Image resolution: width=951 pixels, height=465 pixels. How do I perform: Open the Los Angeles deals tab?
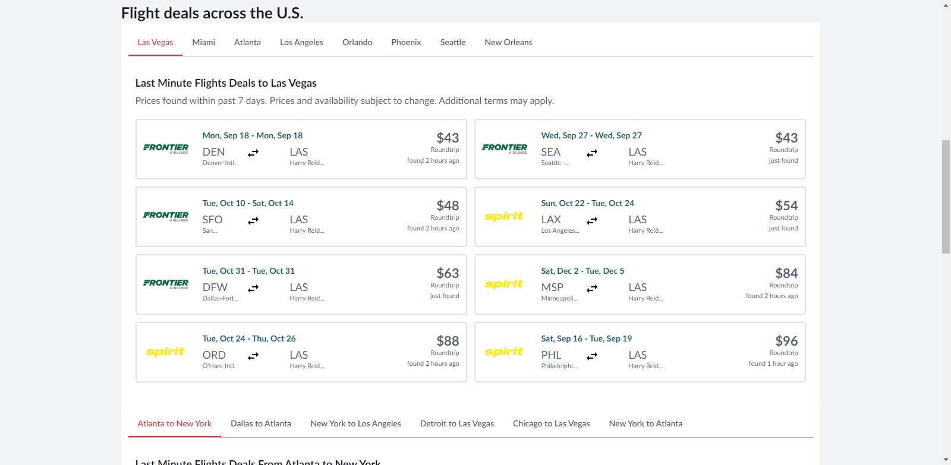[x=301, y=42]
